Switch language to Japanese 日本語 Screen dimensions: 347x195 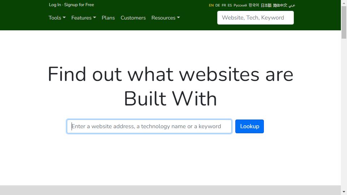tap(266, 5)
